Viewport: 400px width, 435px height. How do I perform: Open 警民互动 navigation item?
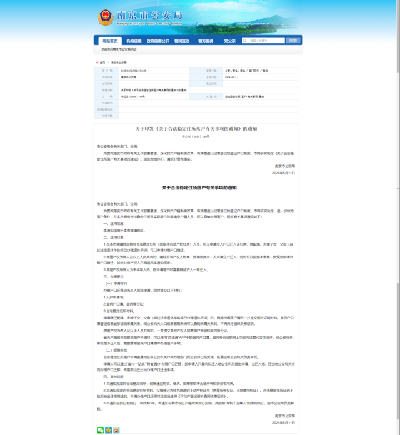(x=182, y=41)
